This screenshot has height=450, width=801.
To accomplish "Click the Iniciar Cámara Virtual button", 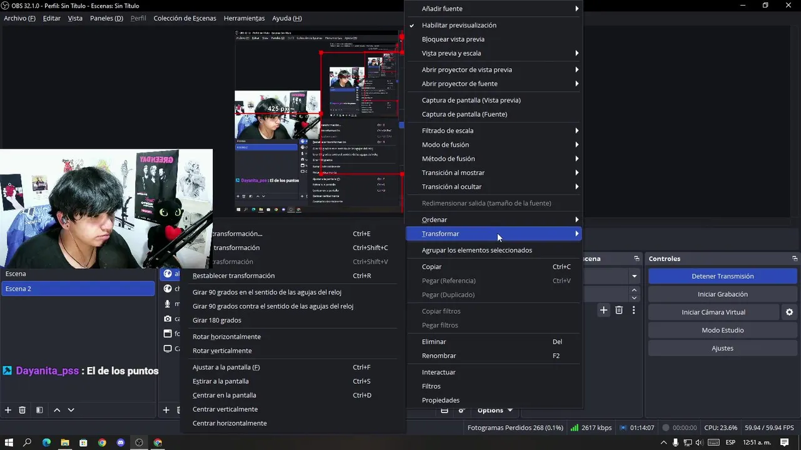I will [x=713, y=312].
